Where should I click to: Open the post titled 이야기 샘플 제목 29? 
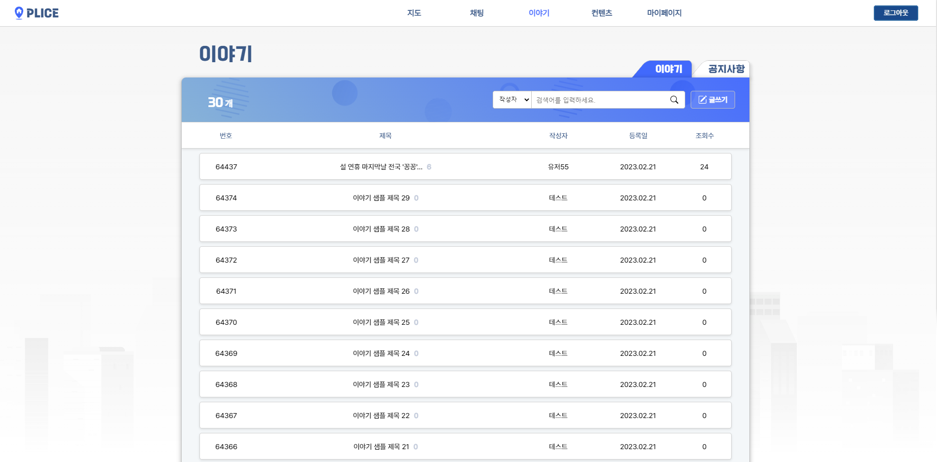point(381,197)
